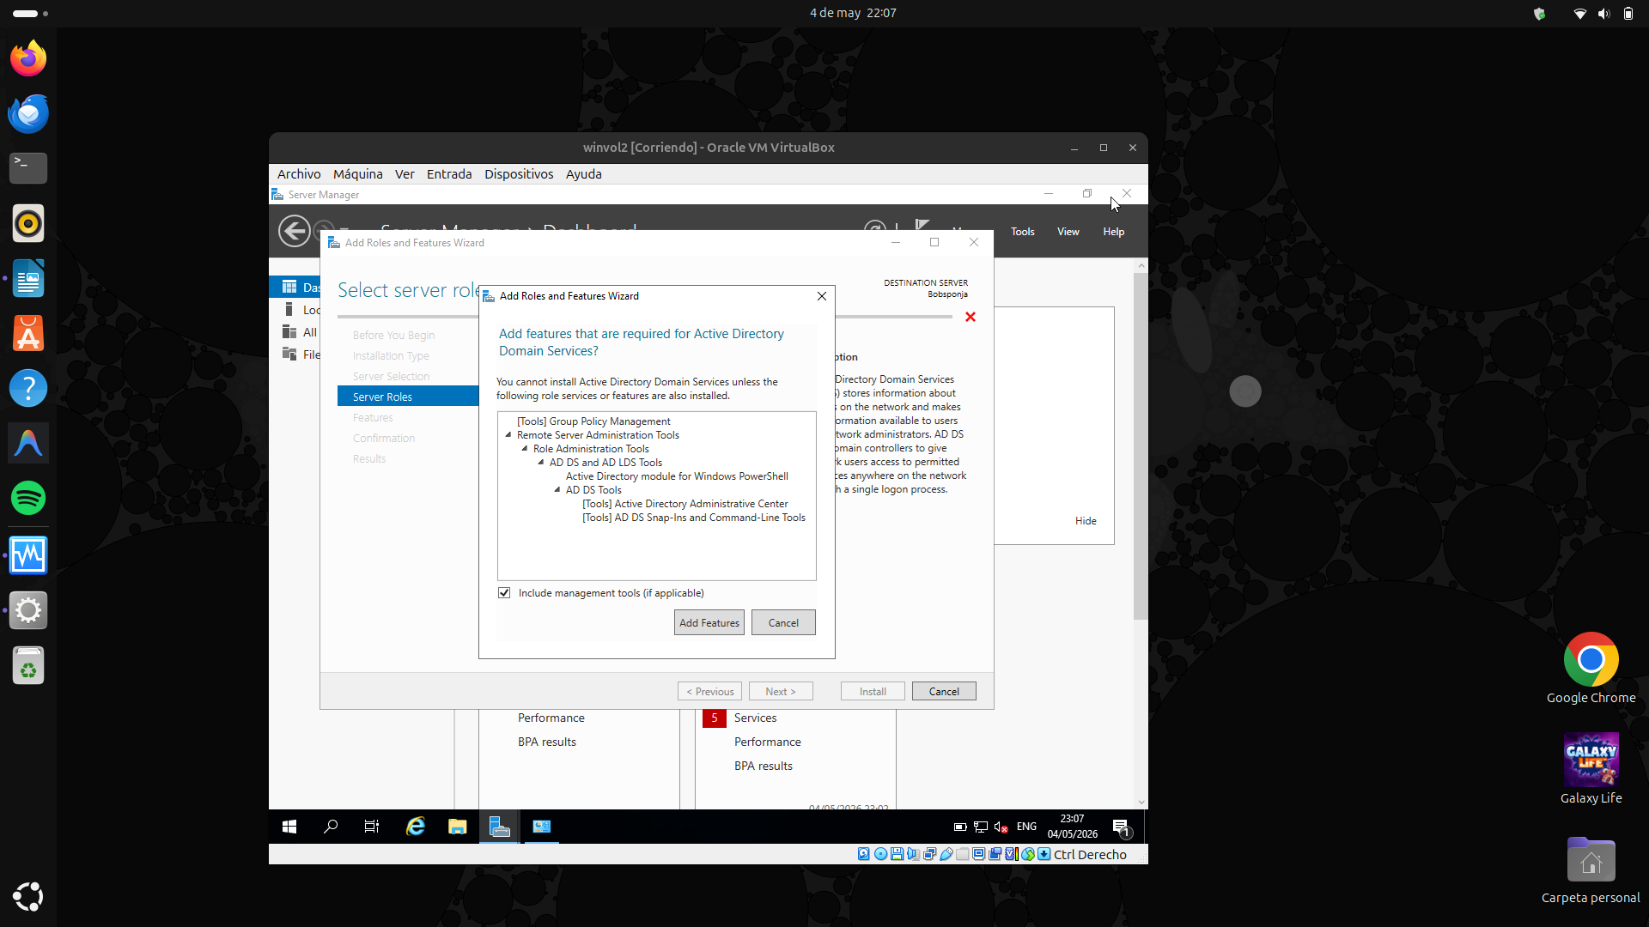Click the ENG language indicator on taskbar
Screen dimensions: 1649x927
pos(1026,827)
